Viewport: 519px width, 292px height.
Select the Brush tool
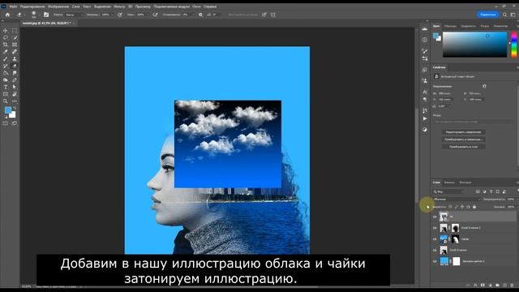tap(6, 59)
